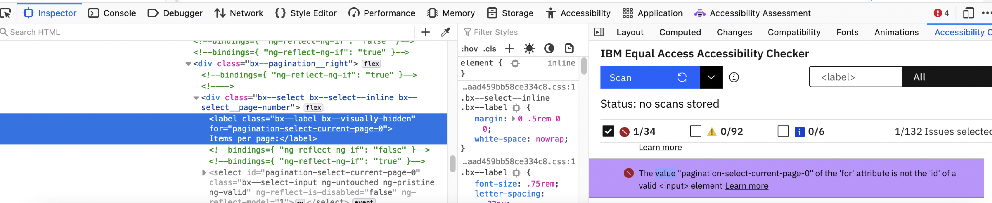This screenshot has width=992, height=203.
Task: Select the <label> filter view button
Action: coord(855,77)
